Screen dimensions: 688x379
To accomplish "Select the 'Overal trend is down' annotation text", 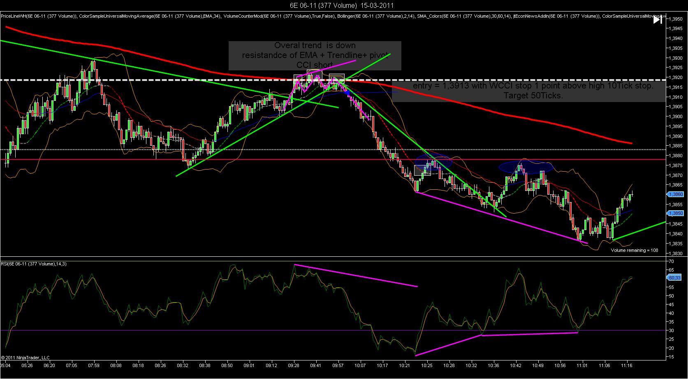I will 315,46.
